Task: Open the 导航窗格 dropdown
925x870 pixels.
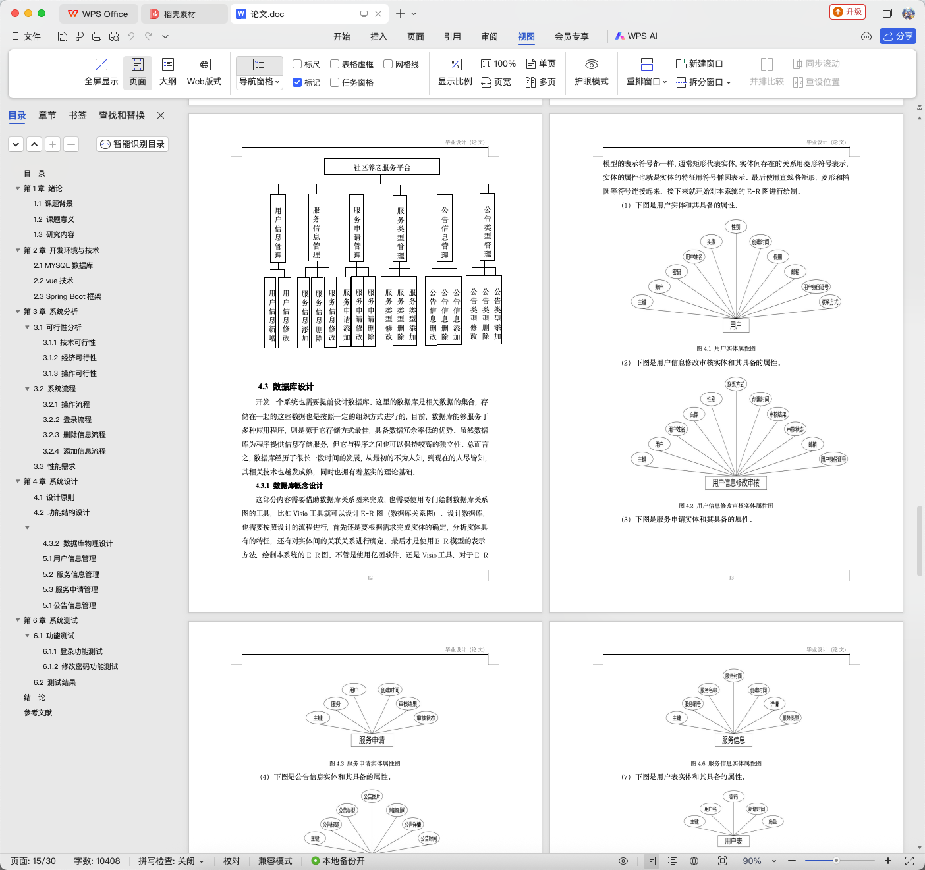Action: (260, 82)
